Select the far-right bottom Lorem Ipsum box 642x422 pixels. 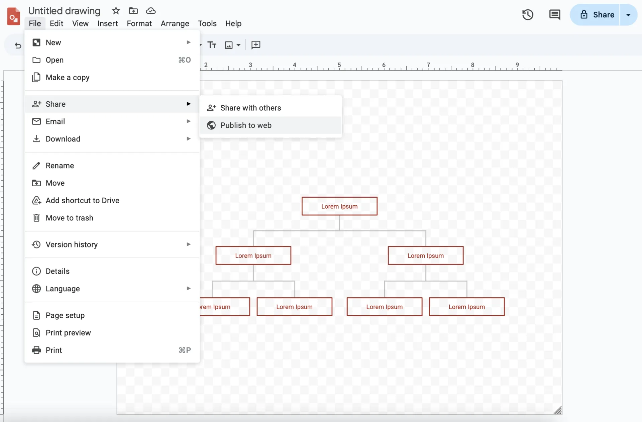click(467, 307)
